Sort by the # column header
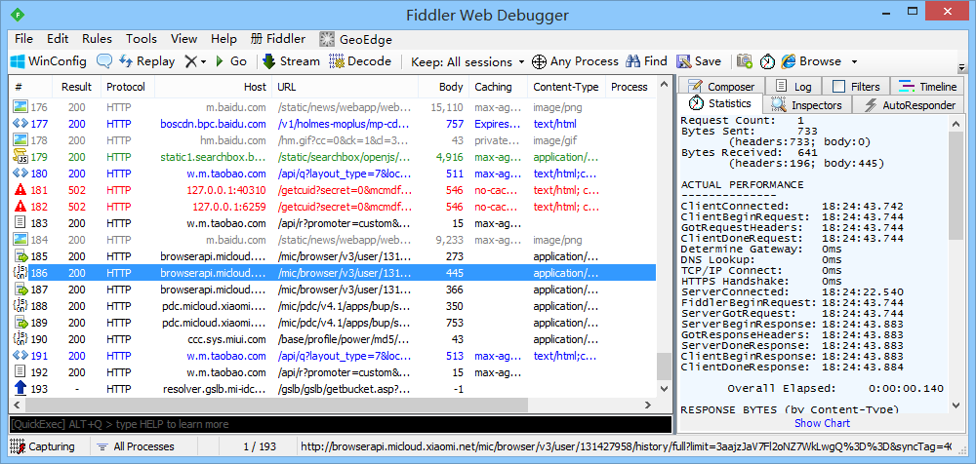The height and width of the screenshot is (464, 976). point(31,87)
